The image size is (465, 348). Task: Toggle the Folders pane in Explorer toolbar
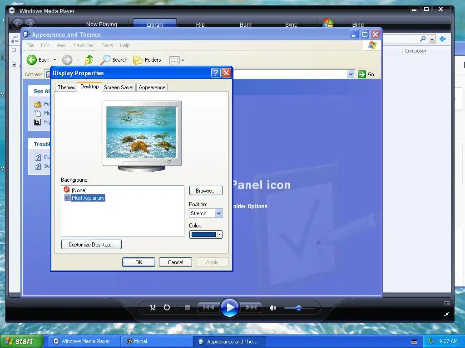click(147, 60)
